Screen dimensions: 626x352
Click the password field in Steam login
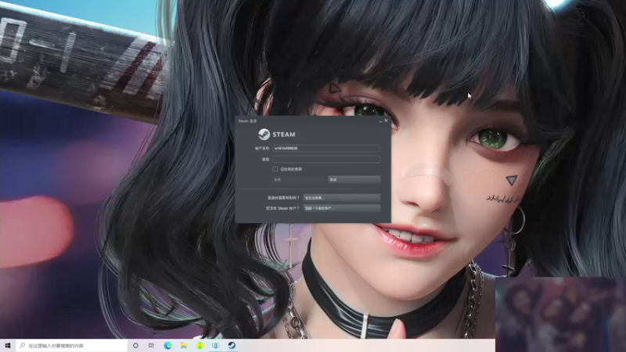coord(326,160)
